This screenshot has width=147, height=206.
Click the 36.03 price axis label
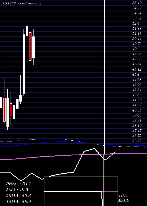point(137,141)
